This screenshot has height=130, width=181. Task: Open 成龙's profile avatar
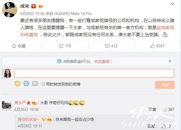tap(10, 10)
